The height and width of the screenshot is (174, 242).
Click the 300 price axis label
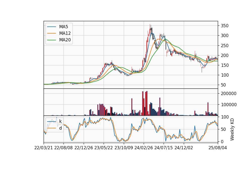pos(225,36)
